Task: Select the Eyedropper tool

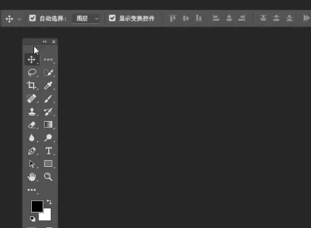Action: [x=48, y=86]
